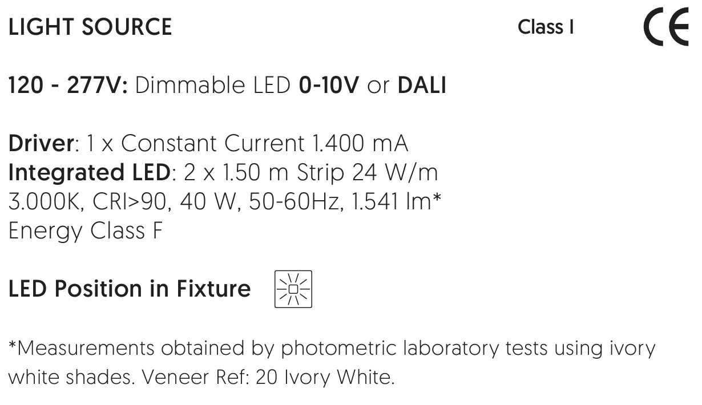Viewport: 702px width, 405px height.
Task: Click the LED position light icon
Action: point(293,289)
